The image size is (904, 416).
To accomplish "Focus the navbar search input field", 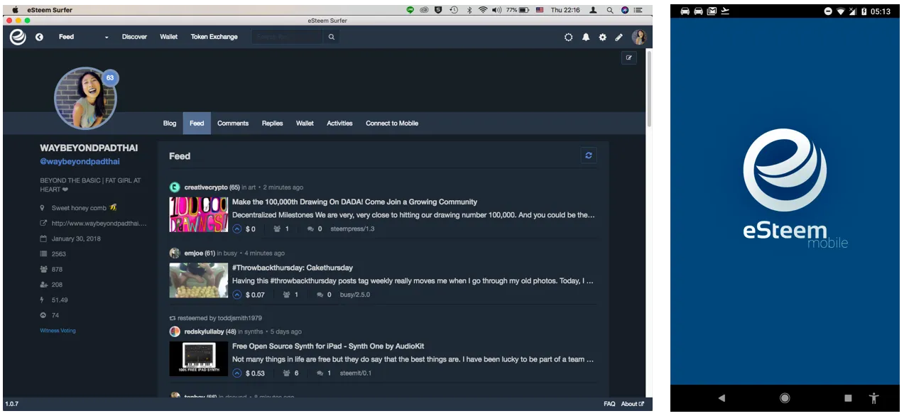I will coord(287,37).
